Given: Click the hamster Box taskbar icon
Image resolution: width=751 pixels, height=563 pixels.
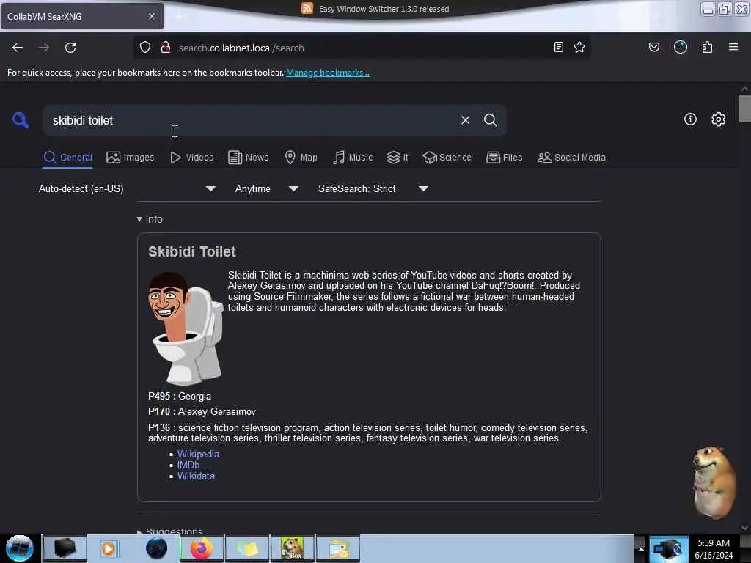Looking at the screenshot, I should (293, 548).
